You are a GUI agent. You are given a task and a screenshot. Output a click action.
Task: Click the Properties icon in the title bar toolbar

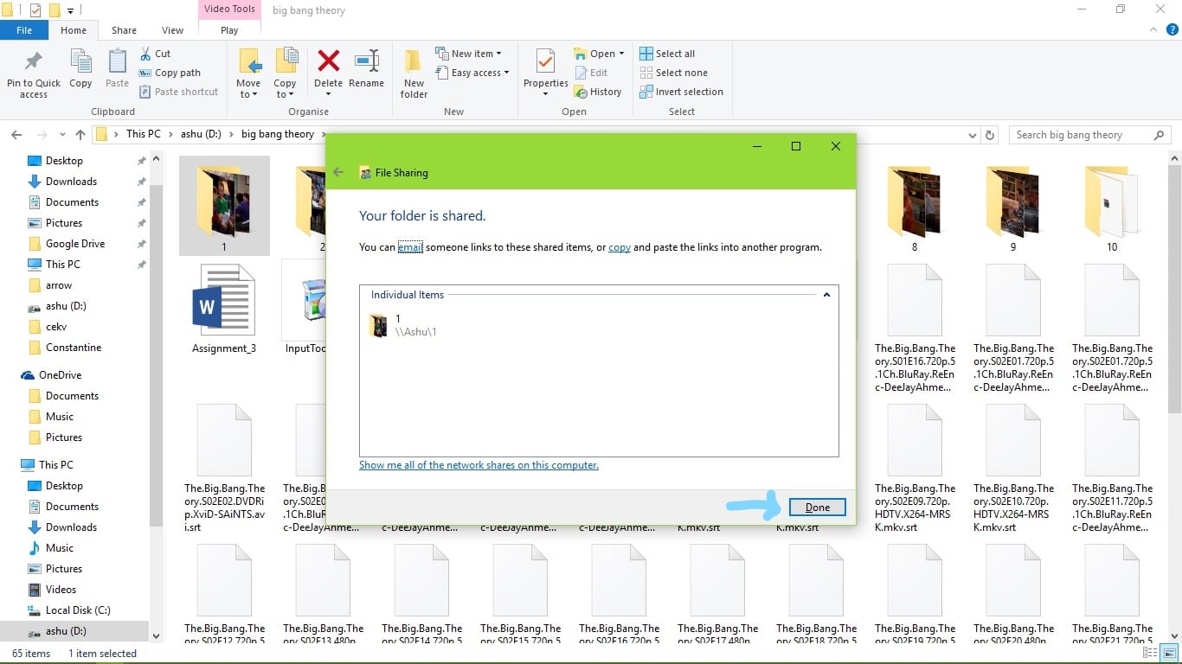pyautogui.click(x=35, y=10)
